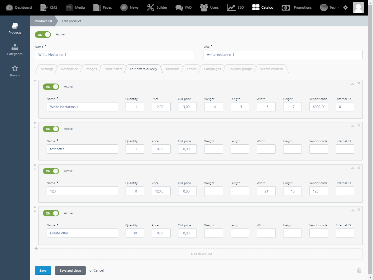
Task: Toggle the product Active switch
Action: (43, 35)
